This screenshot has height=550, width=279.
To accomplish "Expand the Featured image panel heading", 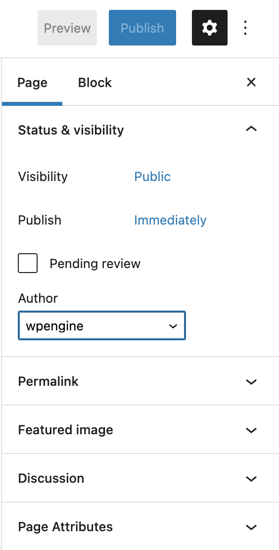I will click(140, 430).
